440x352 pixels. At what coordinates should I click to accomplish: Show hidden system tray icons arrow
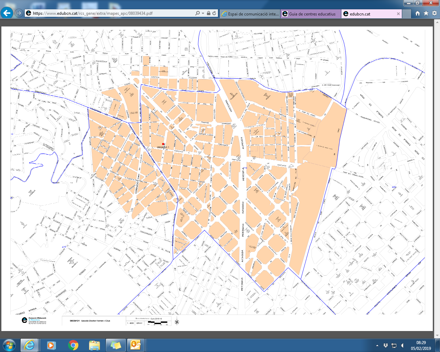(x=377, y=345)
